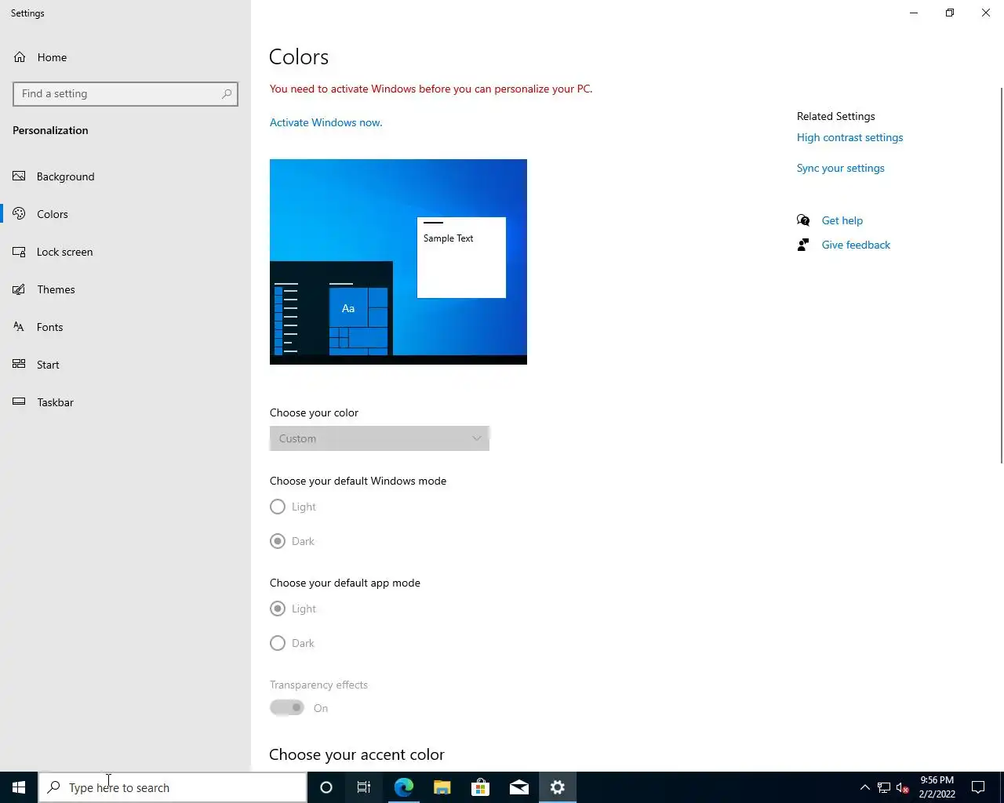Click the muted volume tray icon
The height and width of the screenshot is (803, 1004).
[903, 787]
